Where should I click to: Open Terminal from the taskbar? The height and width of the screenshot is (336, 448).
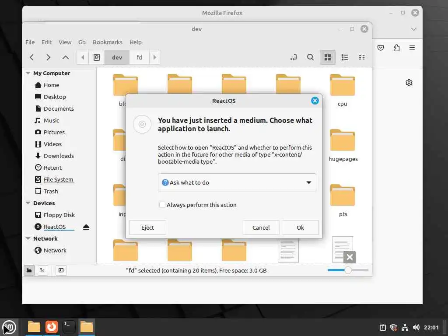point(69,327)
